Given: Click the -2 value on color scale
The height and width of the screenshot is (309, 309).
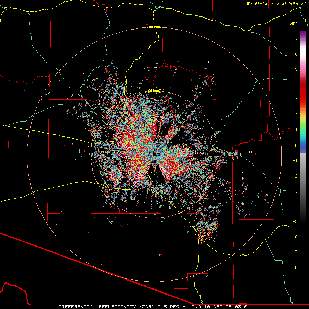Looking at the screenshot, I should (x=295, y=176).
